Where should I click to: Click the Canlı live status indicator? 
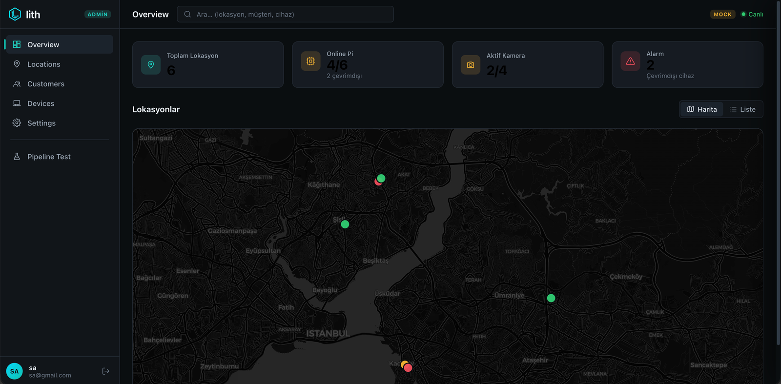point(752,14)
